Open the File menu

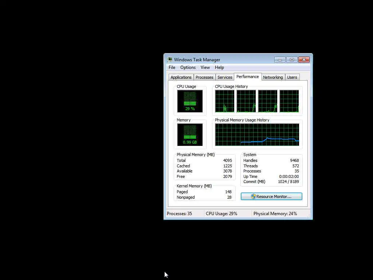(x=172, y=67)
